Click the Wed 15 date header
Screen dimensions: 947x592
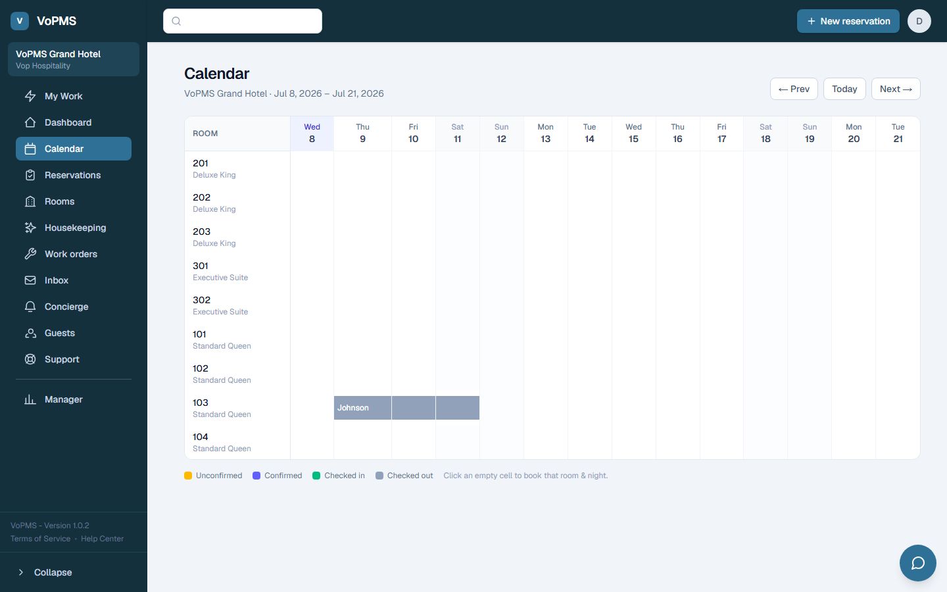[x=634, y=134]
